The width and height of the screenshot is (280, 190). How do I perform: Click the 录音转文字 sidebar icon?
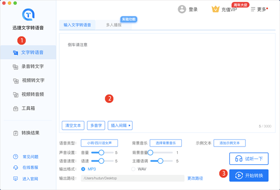click(15, 67)
